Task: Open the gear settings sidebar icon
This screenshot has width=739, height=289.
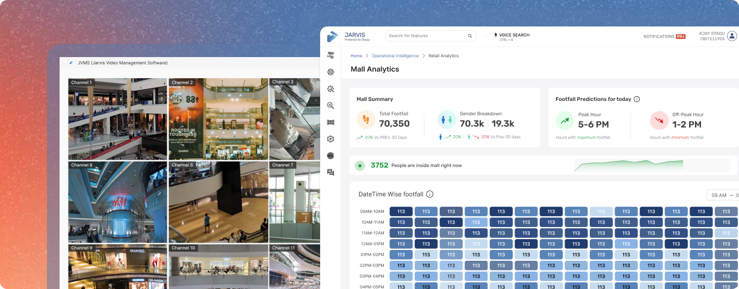Action: tap(330, 71)
